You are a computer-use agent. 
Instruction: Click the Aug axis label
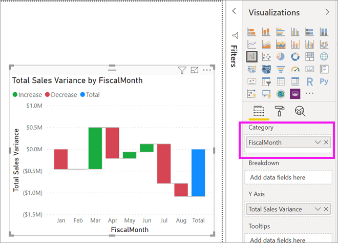coord(181,220)
